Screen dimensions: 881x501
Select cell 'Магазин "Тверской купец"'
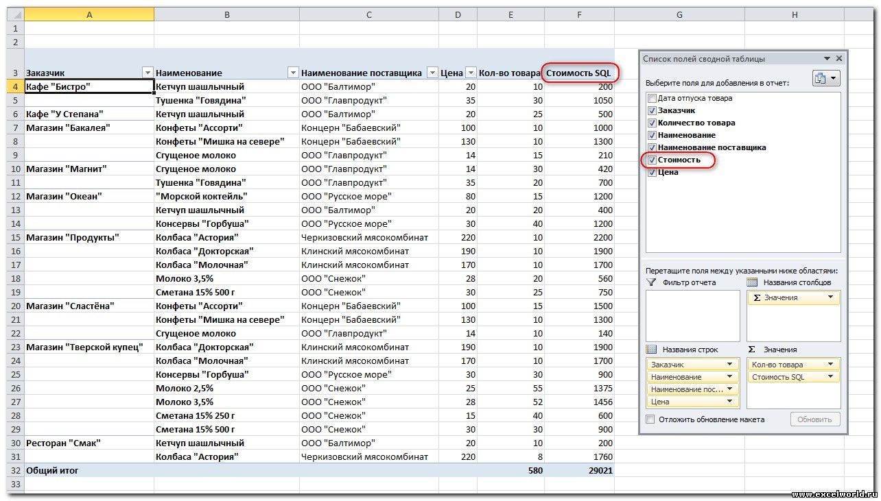coord(89,347)
